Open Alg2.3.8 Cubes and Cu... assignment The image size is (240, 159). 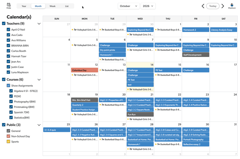[168, 130]
